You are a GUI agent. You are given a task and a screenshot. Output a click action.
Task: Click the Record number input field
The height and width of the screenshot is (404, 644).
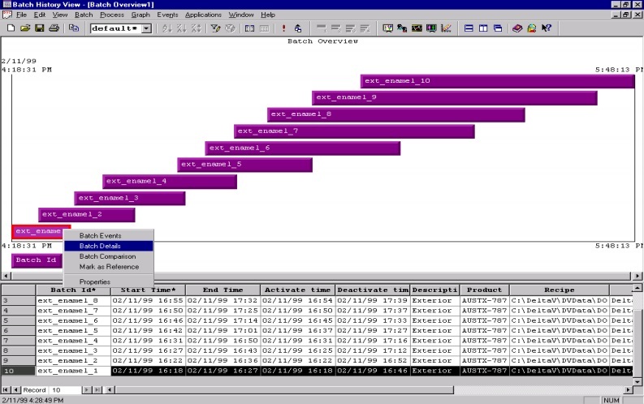[x=65, y=390]
